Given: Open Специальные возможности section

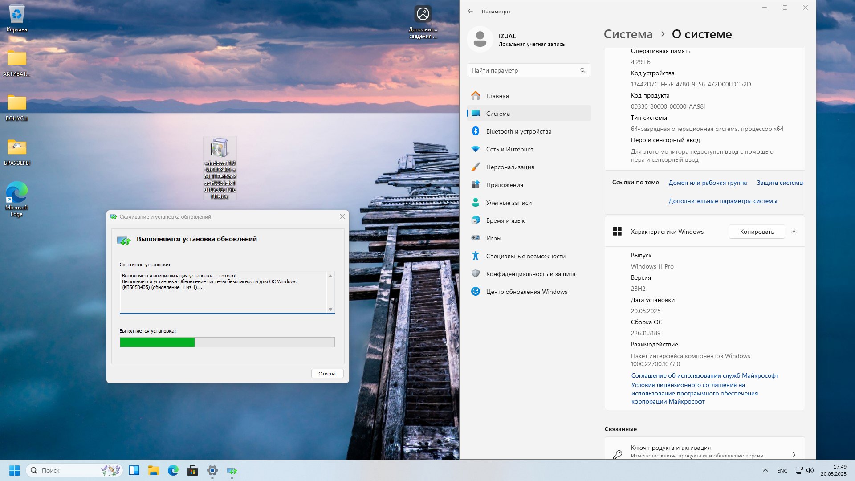Looking at the screenshot, I should point(525,256).
